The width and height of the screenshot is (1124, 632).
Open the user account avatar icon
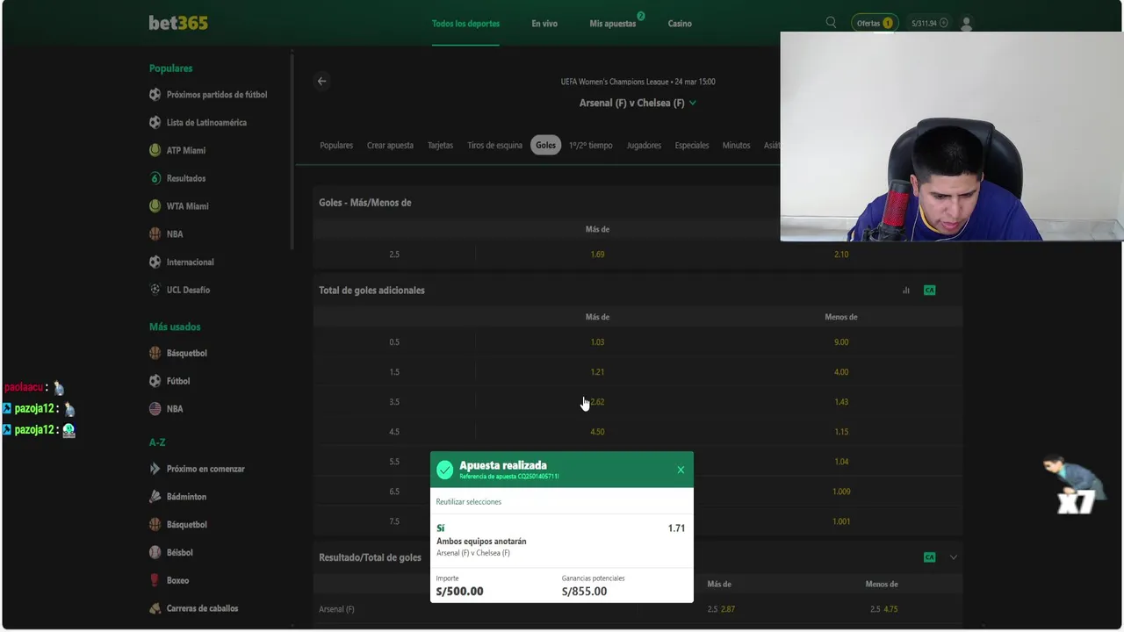coord(967,24)
